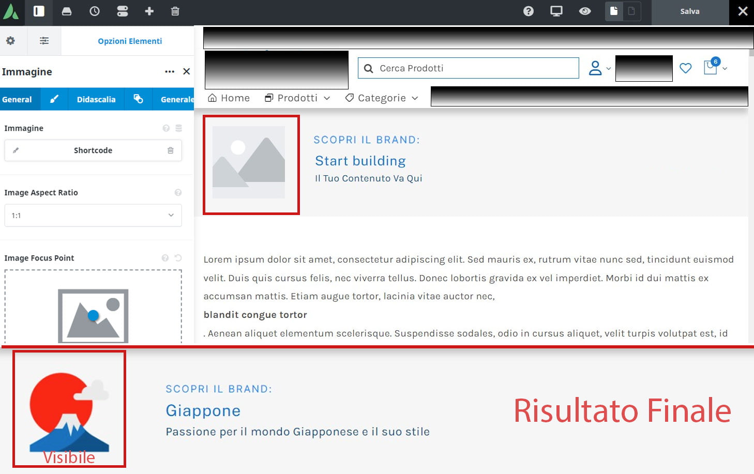The height and width of the screenshot is (474, 754).
Task: Open the settings gear in the options panel
Action: 11,40
